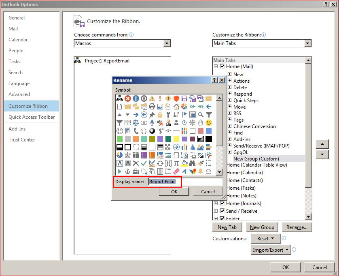This screenshot has height=276, width=339.
Task: Toggle the Home (Journals) checkbox
Action: (222, 203)
